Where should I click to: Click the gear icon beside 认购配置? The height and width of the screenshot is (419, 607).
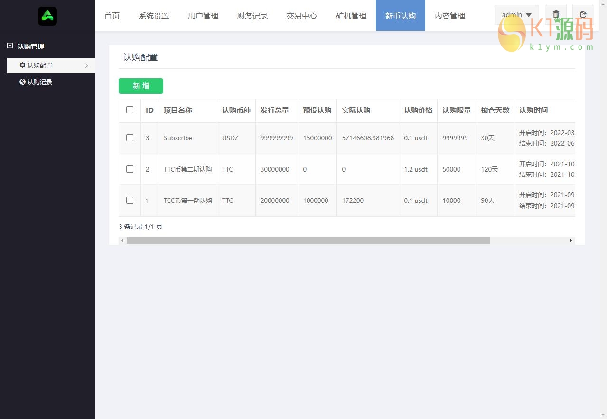coord(22,65)
